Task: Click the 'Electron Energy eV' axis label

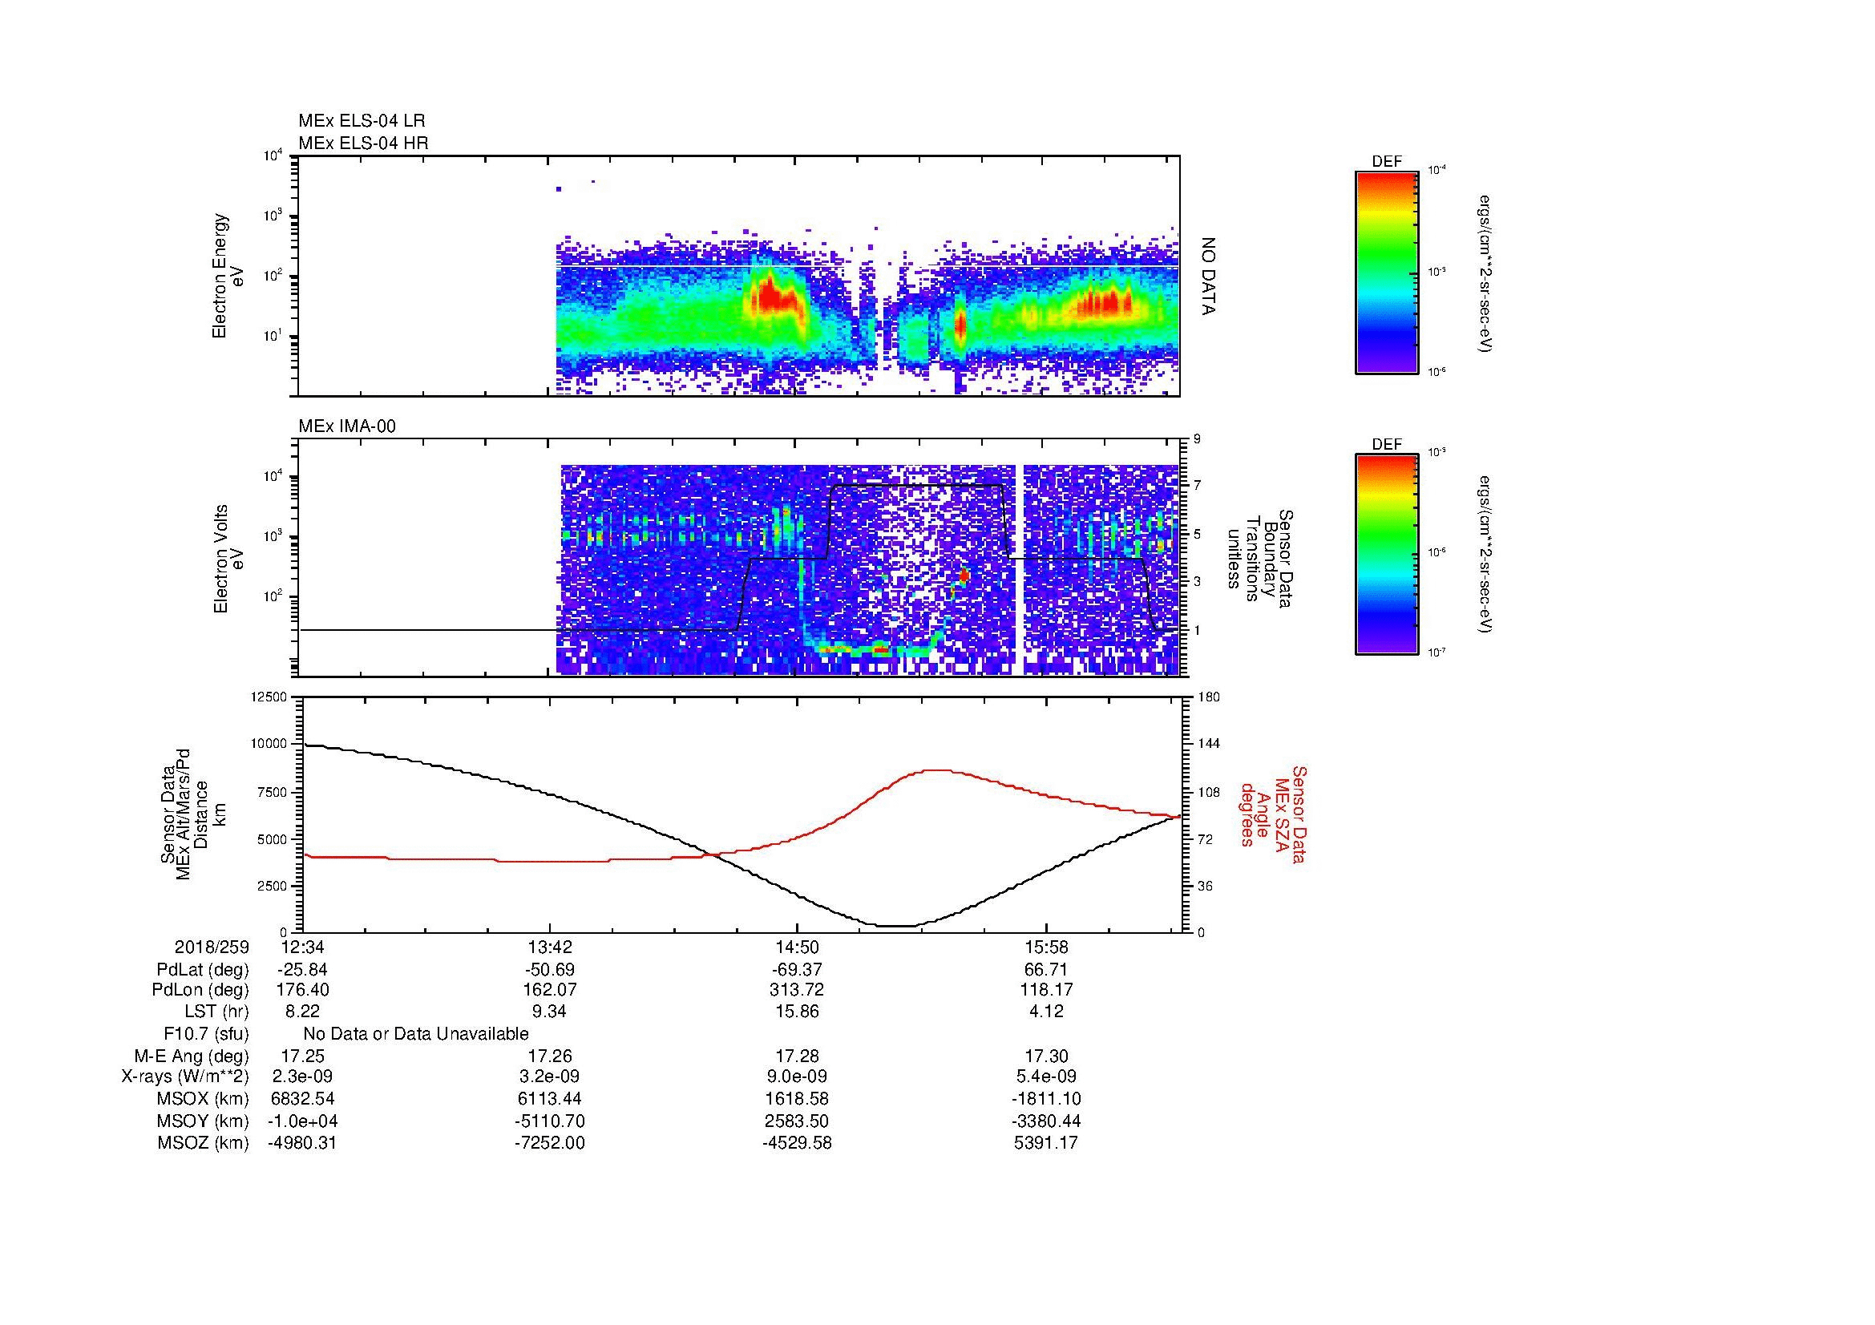Action: (228, 276)
